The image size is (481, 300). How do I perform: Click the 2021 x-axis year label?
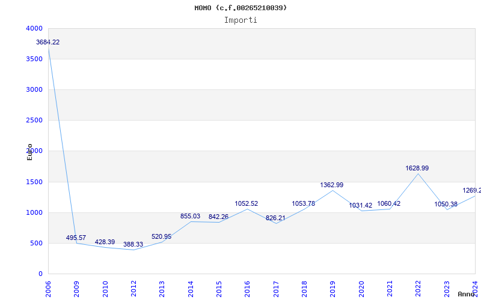pos(390,289)
